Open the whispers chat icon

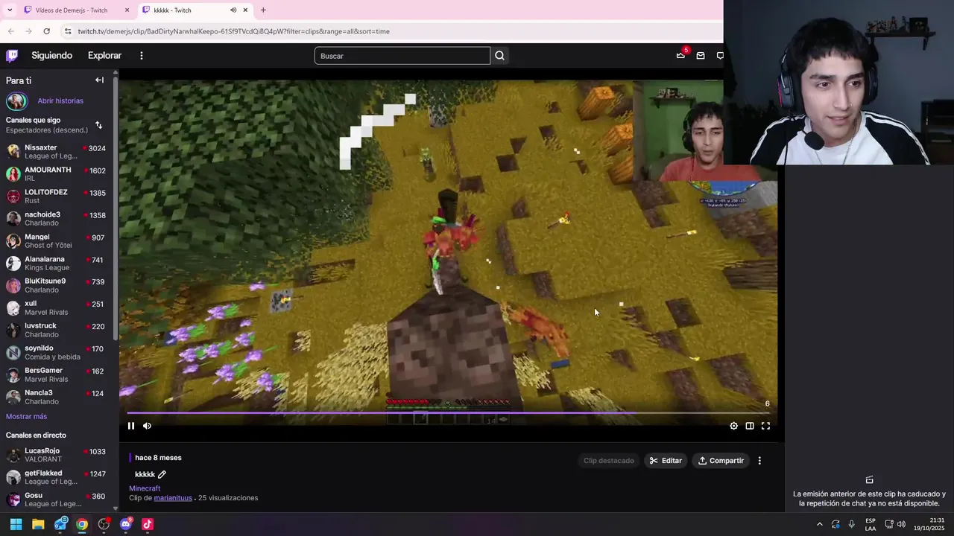pyautogui.click(x=720, y=55)
